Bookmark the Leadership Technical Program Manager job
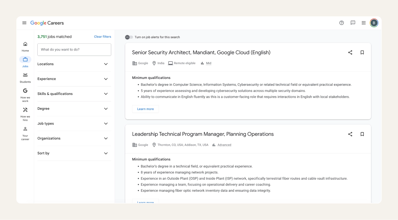Image resolution: width=398 pixels, height=220 pixels. (362, 134)
